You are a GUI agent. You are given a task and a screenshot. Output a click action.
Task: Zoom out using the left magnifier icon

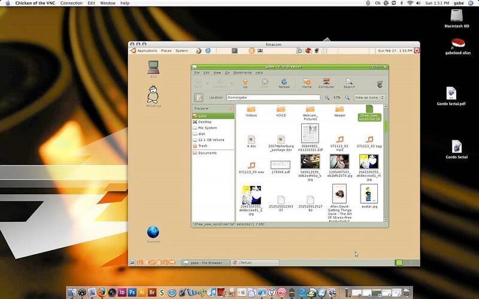coord(327,97)
